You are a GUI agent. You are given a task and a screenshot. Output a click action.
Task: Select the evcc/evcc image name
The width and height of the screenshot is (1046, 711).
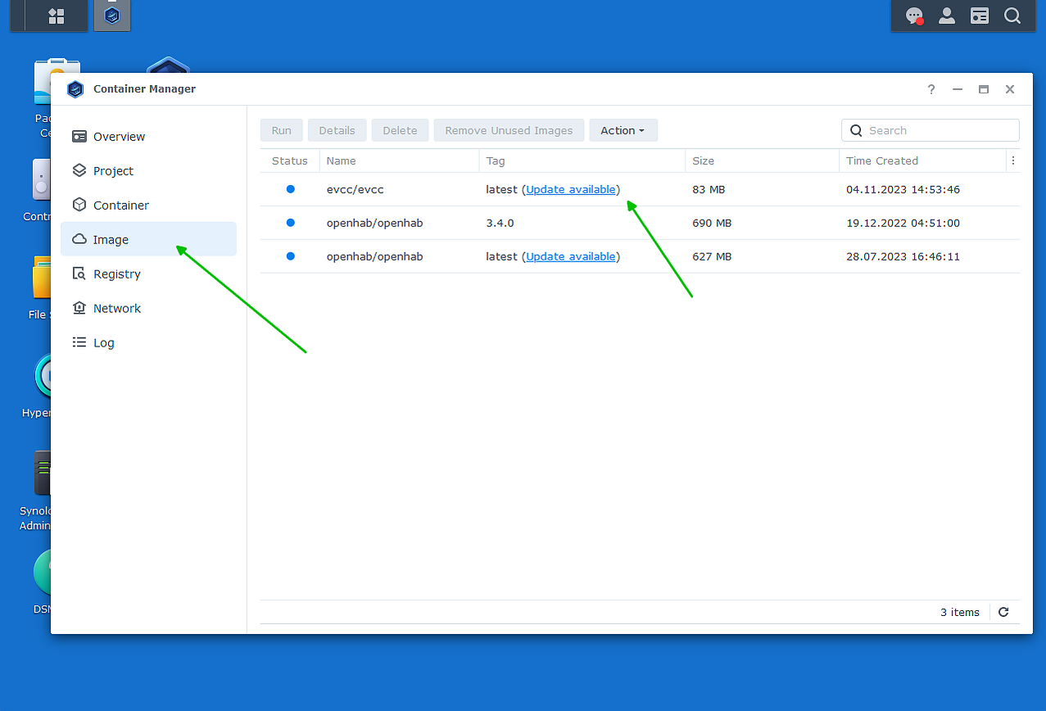coord(355,189)
